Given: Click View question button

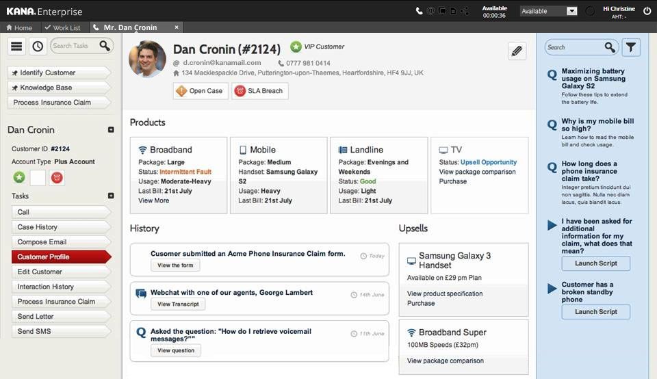Looking at the screenshot, I should click(x=176, y=350).
